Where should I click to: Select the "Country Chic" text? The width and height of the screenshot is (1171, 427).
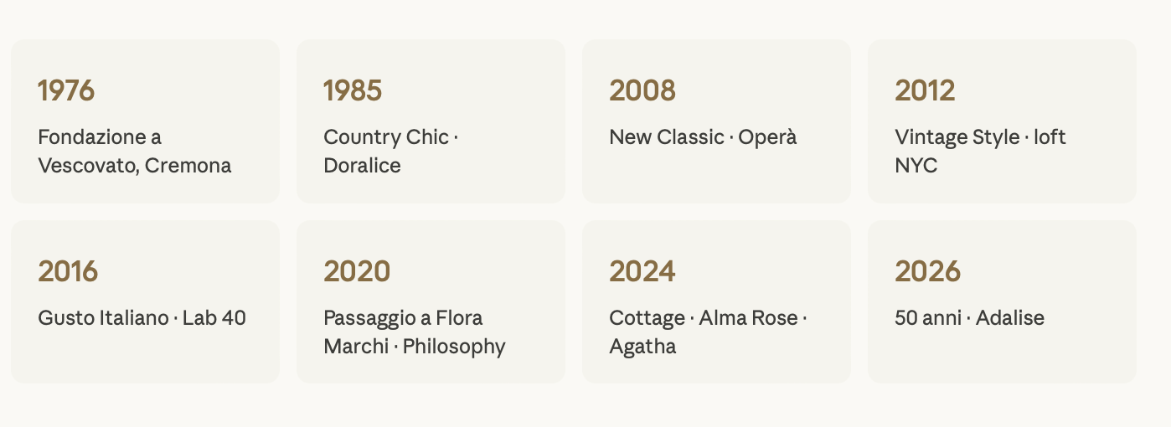pos(386,137)
